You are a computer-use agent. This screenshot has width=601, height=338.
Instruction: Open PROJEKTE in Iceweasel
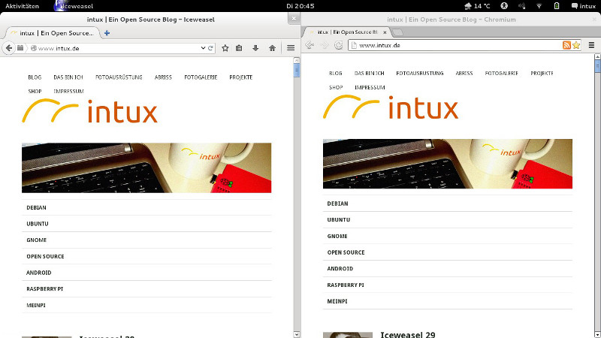click(241, 77)
